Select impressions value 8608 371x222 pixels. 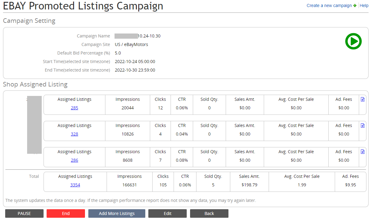[128, 160]
